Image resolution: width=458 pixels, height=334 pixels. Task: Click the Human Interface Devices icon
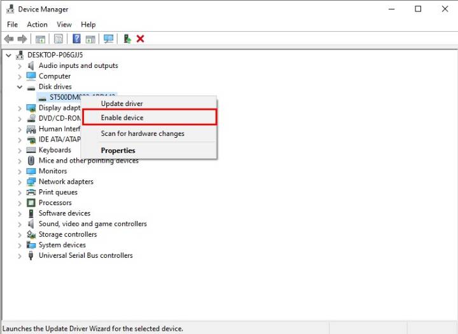tap(31, 129)
